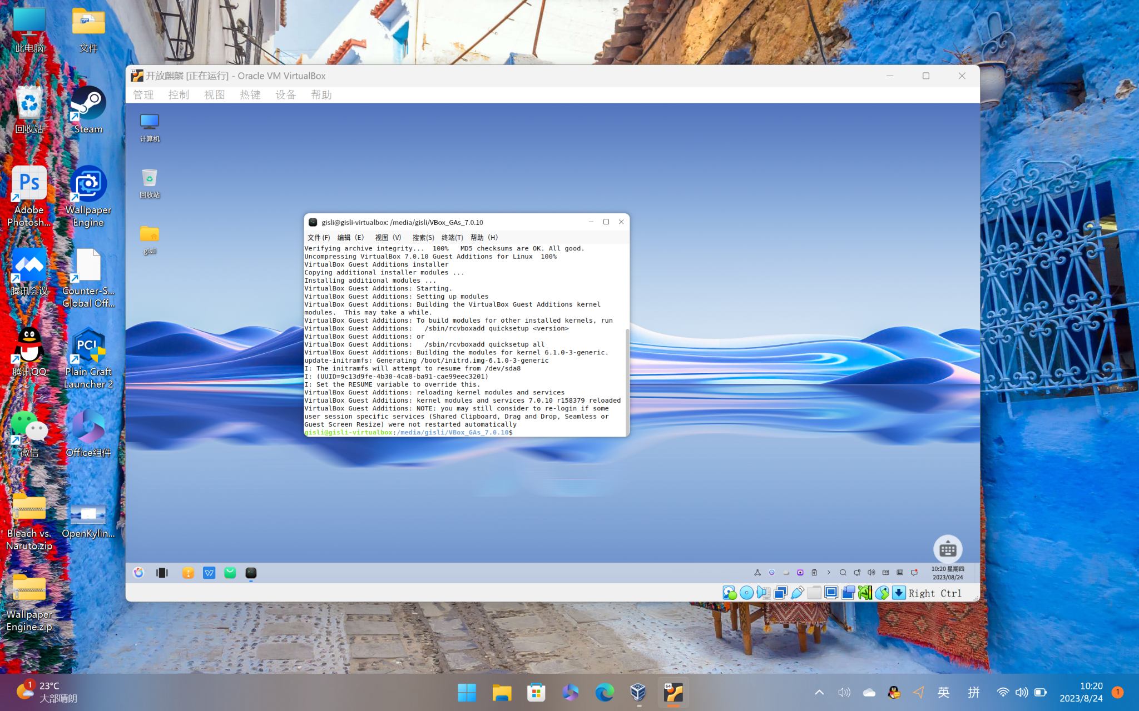Expand Windows tray hidden icons chevron

coord(819,692)
